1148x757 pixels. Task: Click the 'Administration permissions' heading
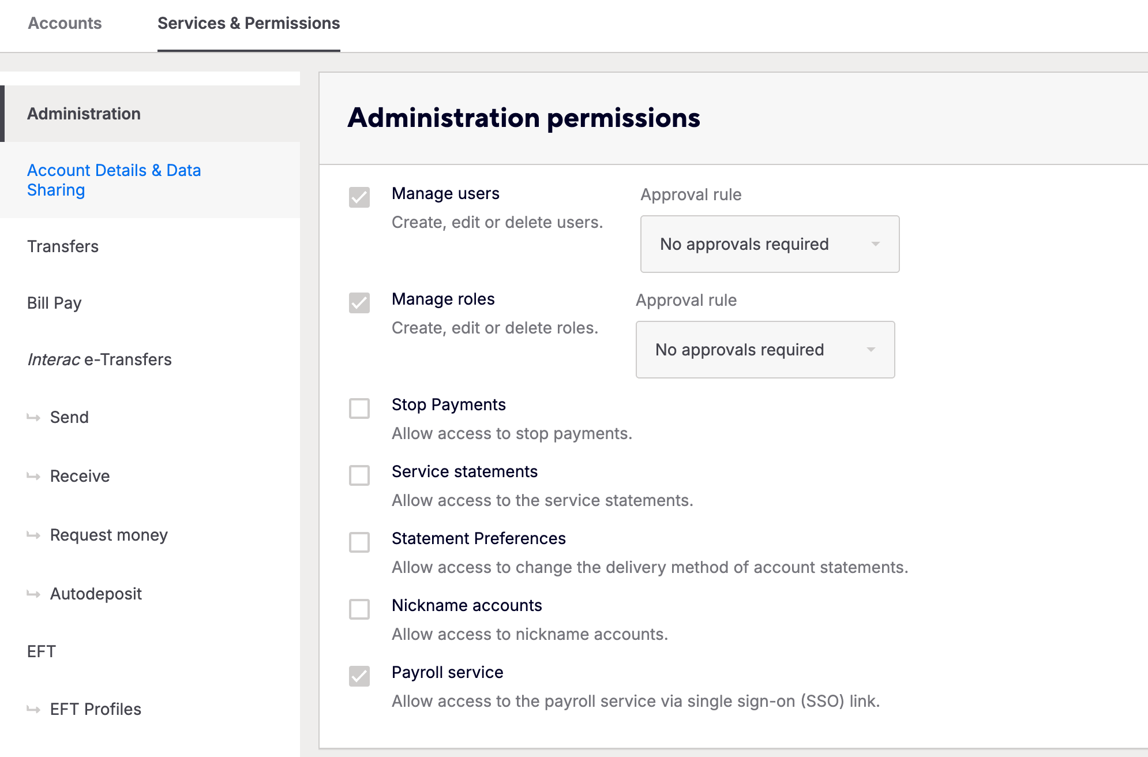(x=524, y=118)
